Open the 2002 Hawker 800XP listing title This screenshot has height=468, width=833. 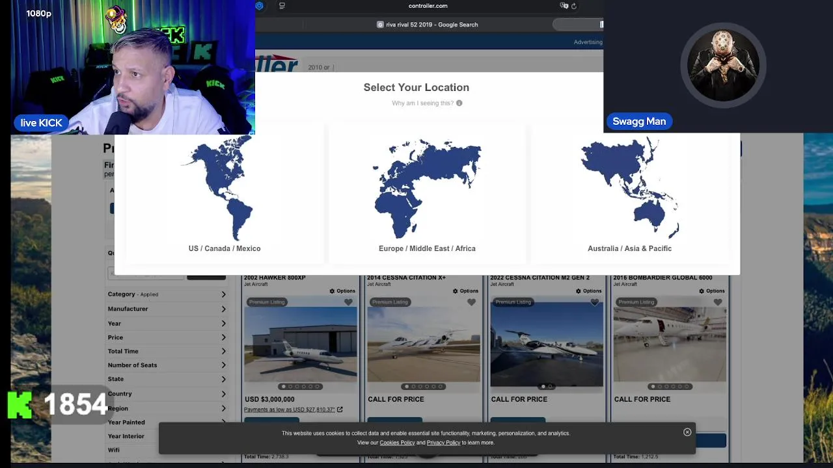(275, 278)
